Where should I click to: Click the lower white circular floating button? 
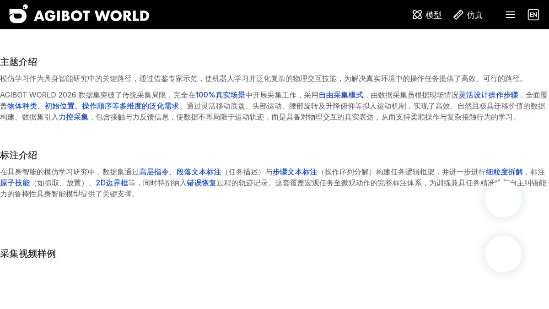(503, 254)
